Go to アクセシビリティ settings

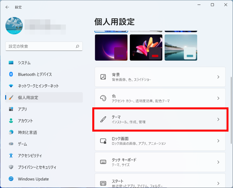pyautogui.click(x=44, y=155)
